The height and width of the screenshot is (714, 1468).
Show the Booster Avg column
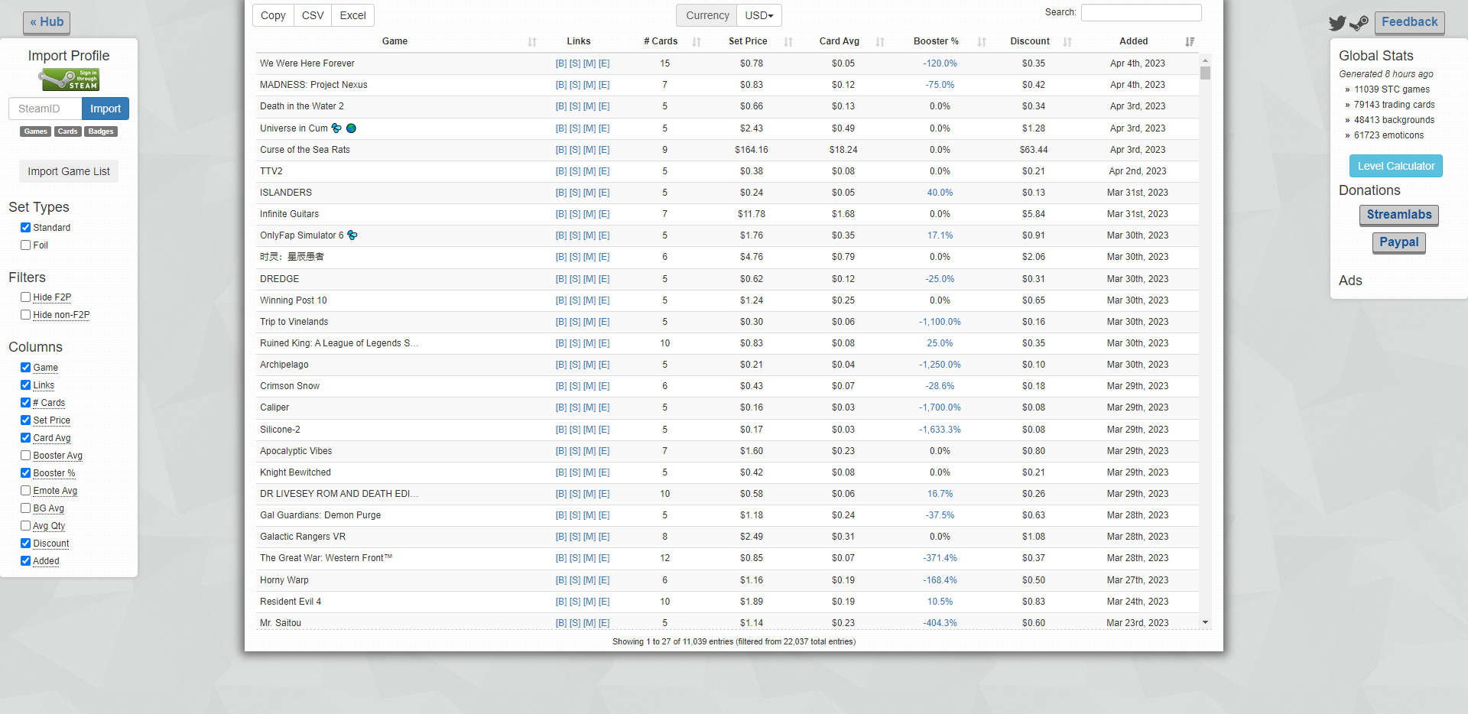click(x=26, y=455)
